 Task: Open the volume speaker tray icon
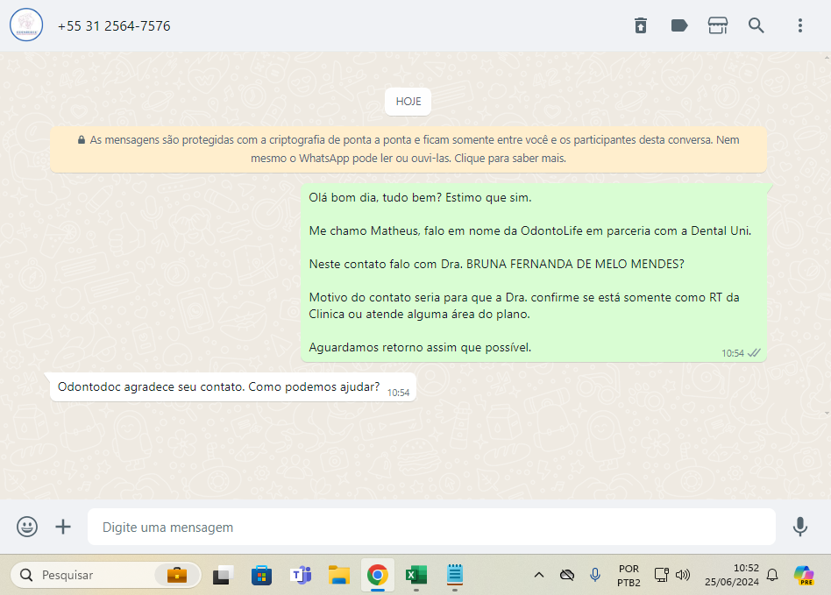click(x=683, y=575)
